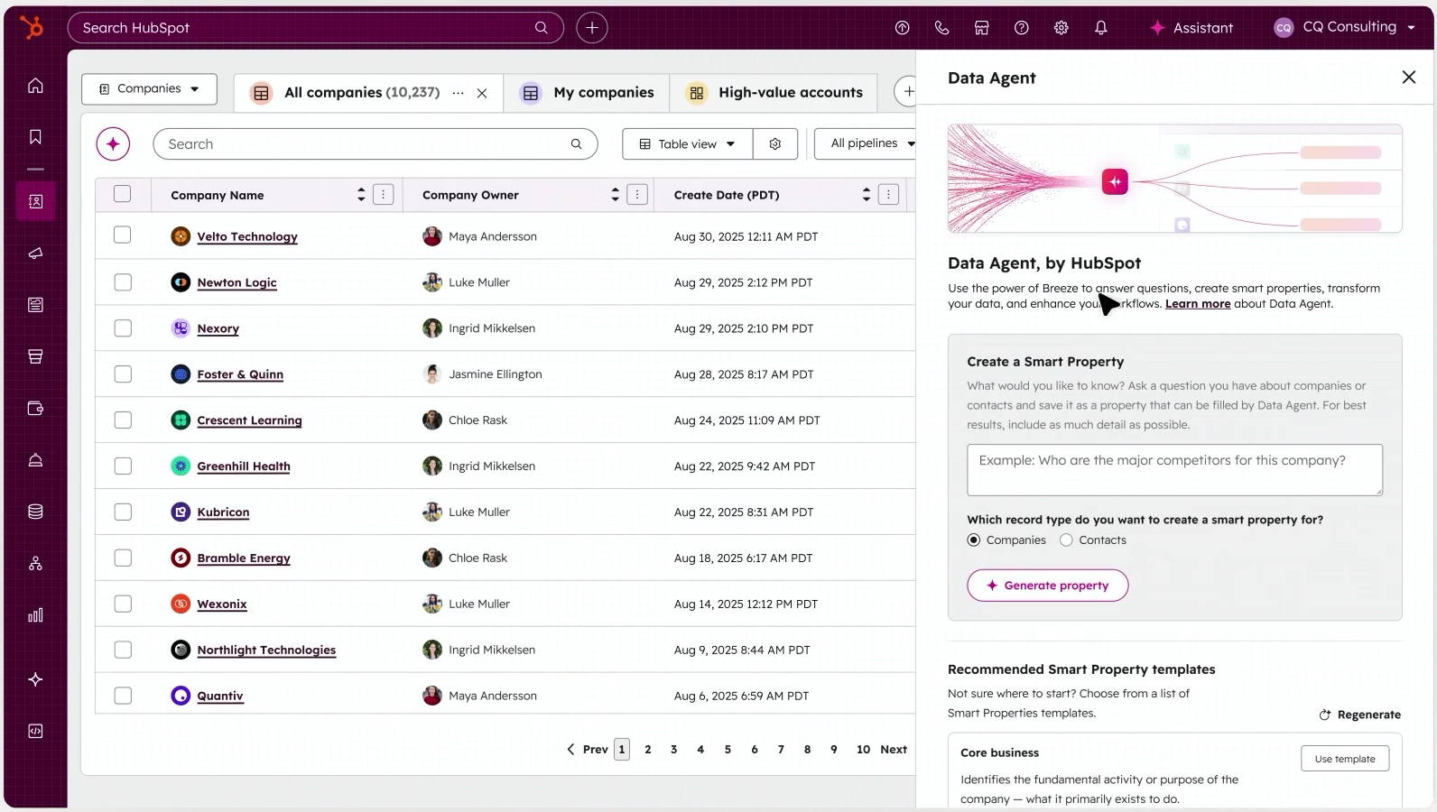The width and height of the screenshot is (1437, 812).
Task: Open Create Date column options menu
Action: (x=888, y=195)
